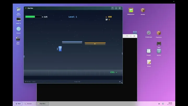
Task: Click the points text in the game status bar
Action: (x=77, y=82)
